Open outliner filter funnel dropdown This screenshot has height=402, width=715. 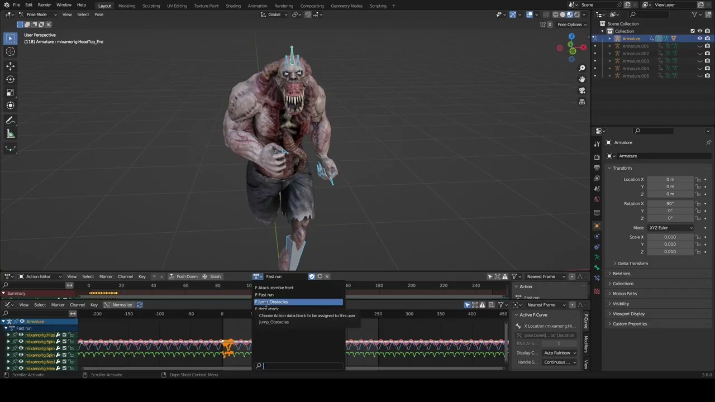coord(697,15)
